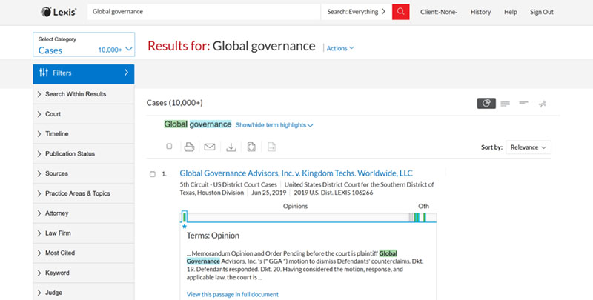Click the red search magnifier button

(x=400, y=12)
